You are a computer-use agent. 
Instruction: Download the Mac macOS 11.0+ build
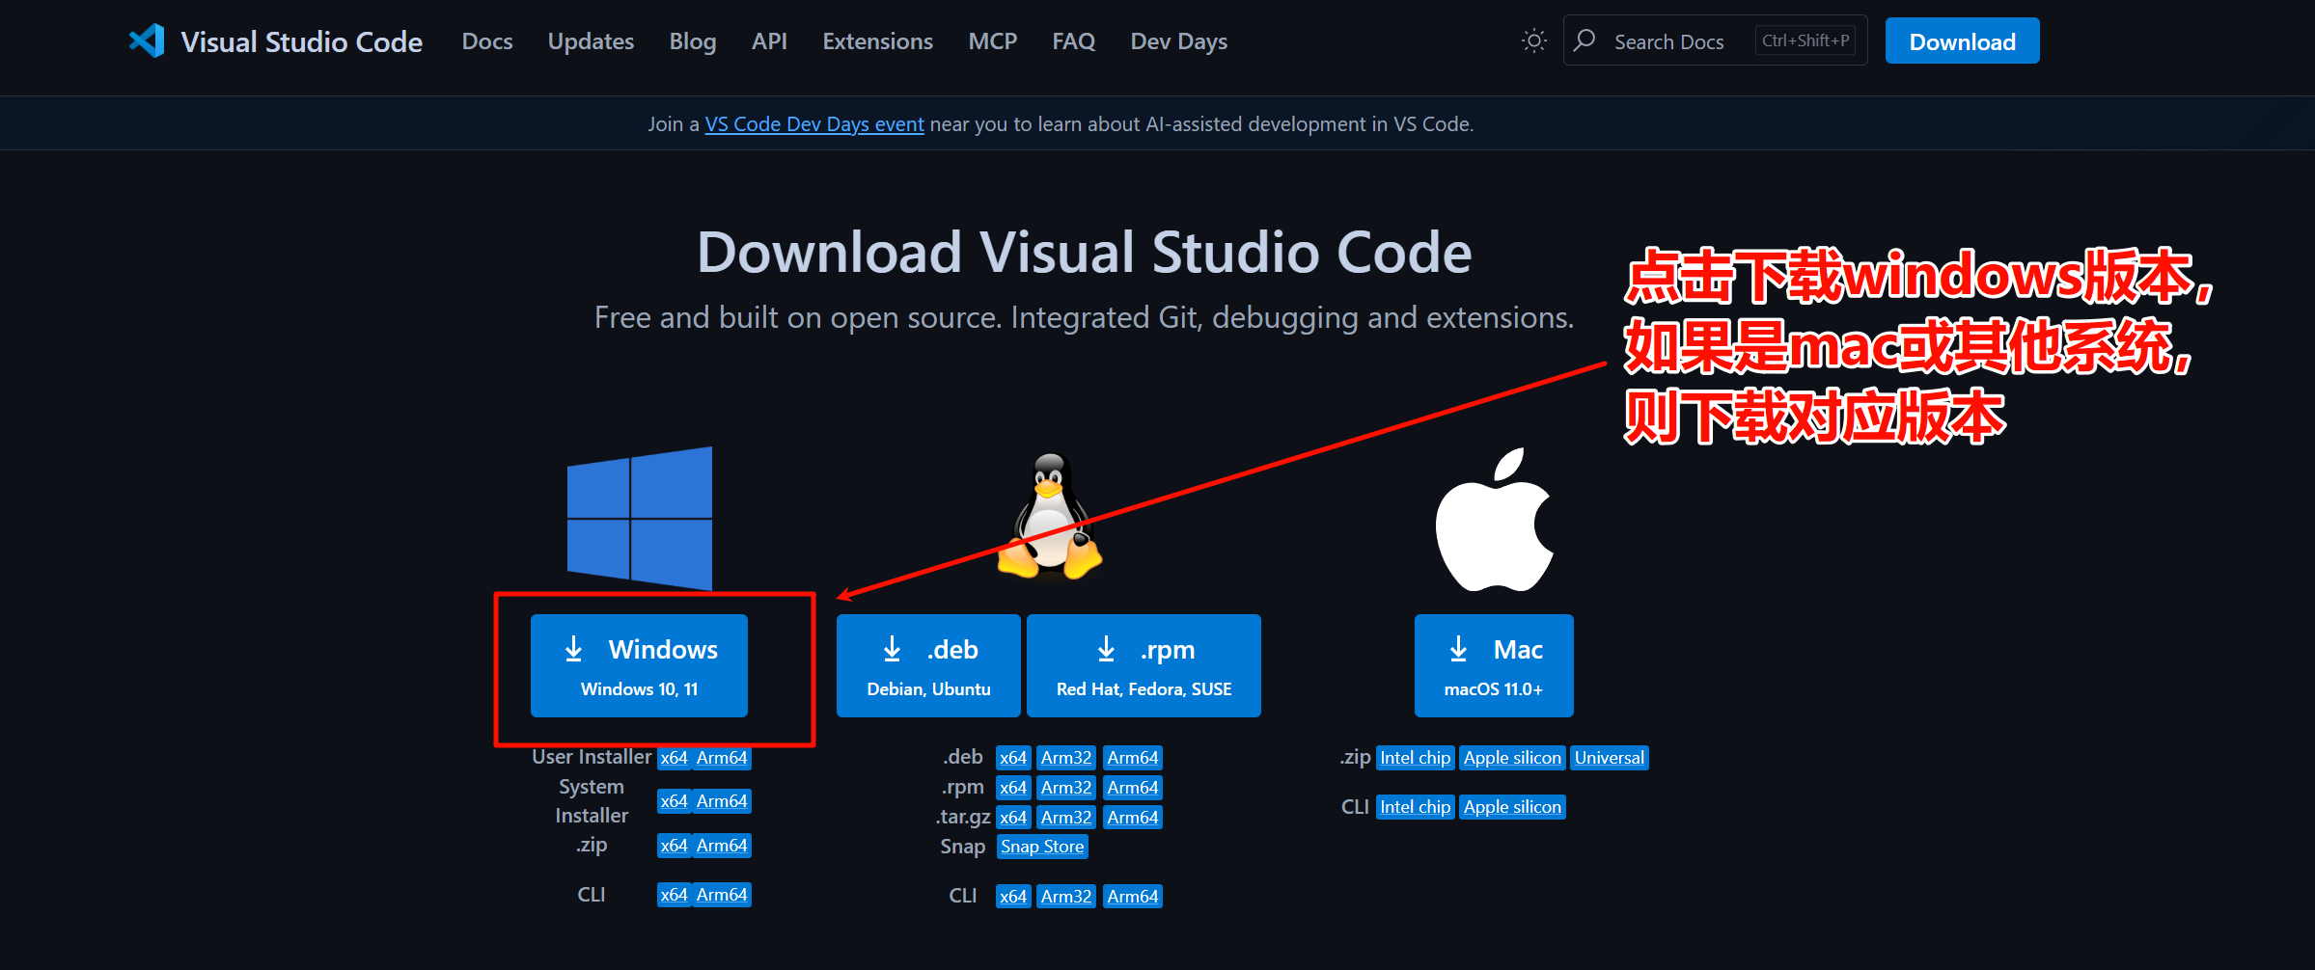pyautogui.click(x=1493, y=665)
